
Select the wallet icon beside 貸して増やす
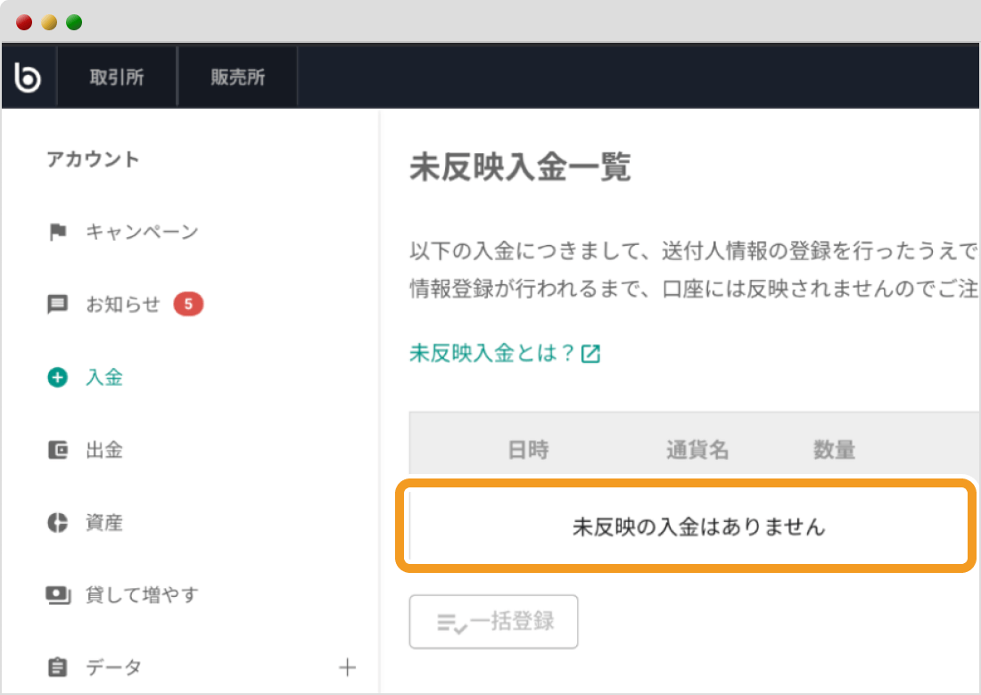pos(56,595)
